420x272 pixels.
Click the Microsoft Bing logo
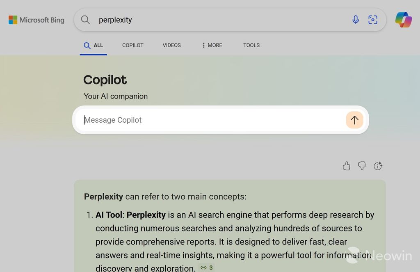[37, 20]
